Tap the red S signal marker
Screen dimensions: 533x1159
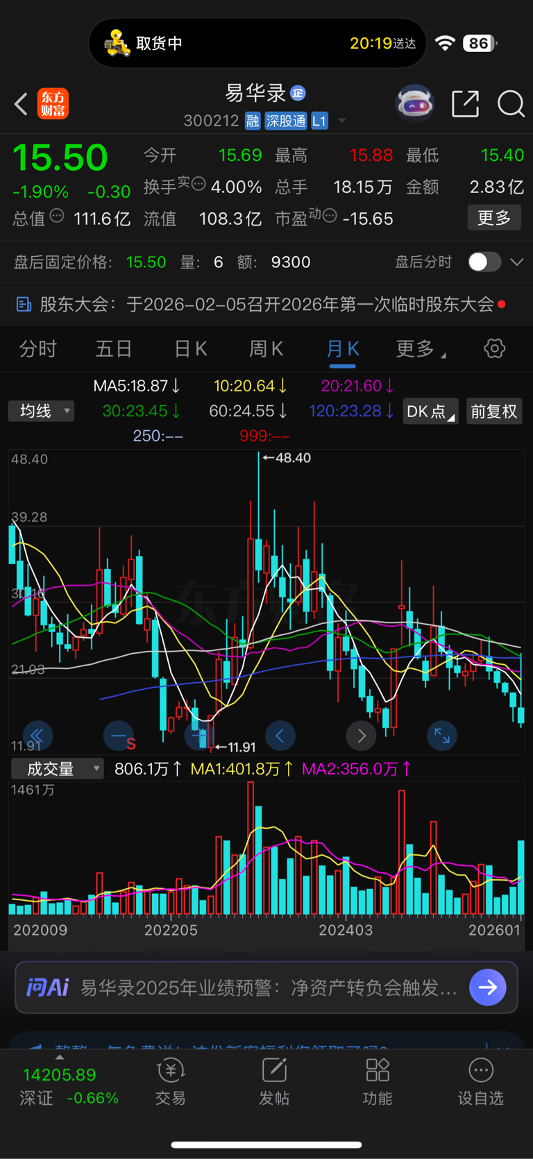[131, 744]
